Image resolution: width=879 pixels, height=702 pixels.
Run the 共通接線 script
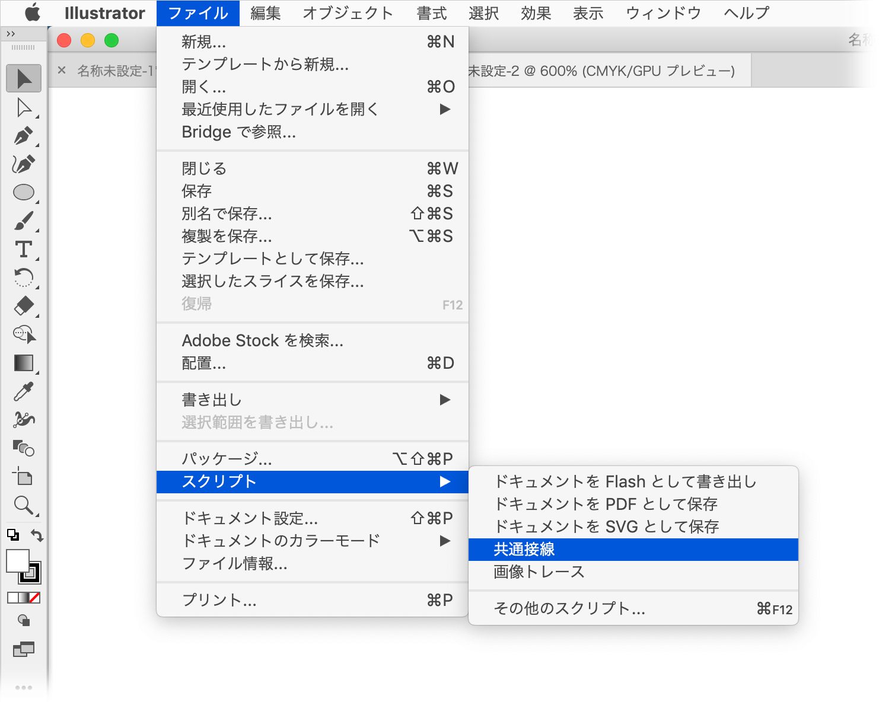coord(633,550)
